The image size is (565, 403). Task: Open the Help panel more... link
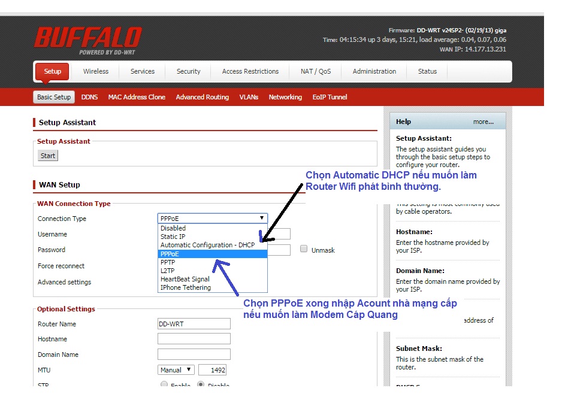pos(483,122)
